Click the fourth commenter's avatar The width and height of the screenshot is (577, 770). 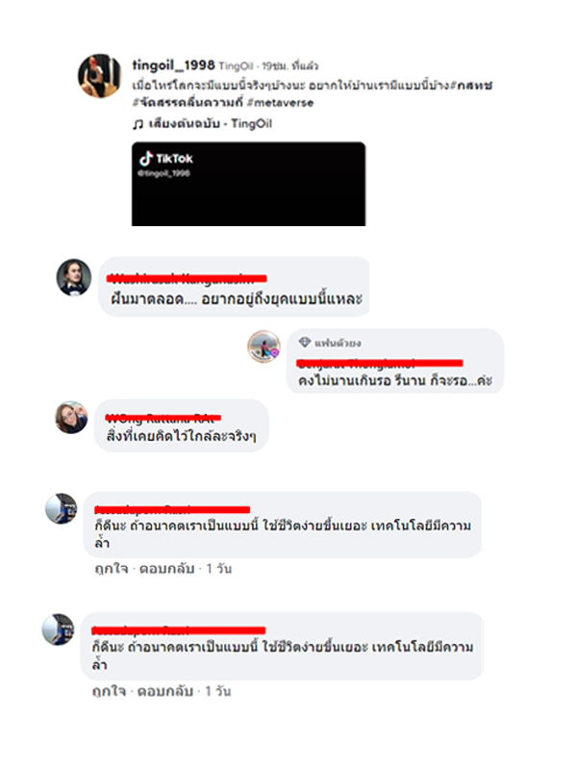pos(62,509)
